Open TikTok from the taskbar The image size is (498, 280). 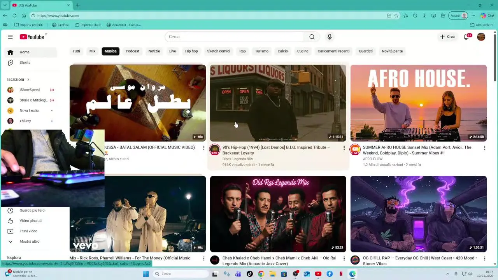[250, 274]
